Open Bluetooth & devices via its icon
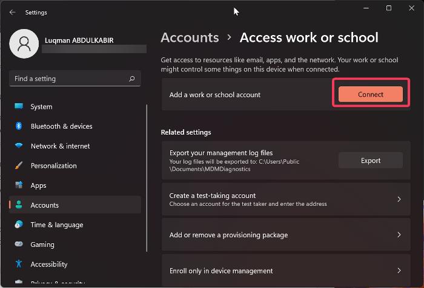Image resolution: width=424 pixels, height=288 pixels. coord(19,126)
